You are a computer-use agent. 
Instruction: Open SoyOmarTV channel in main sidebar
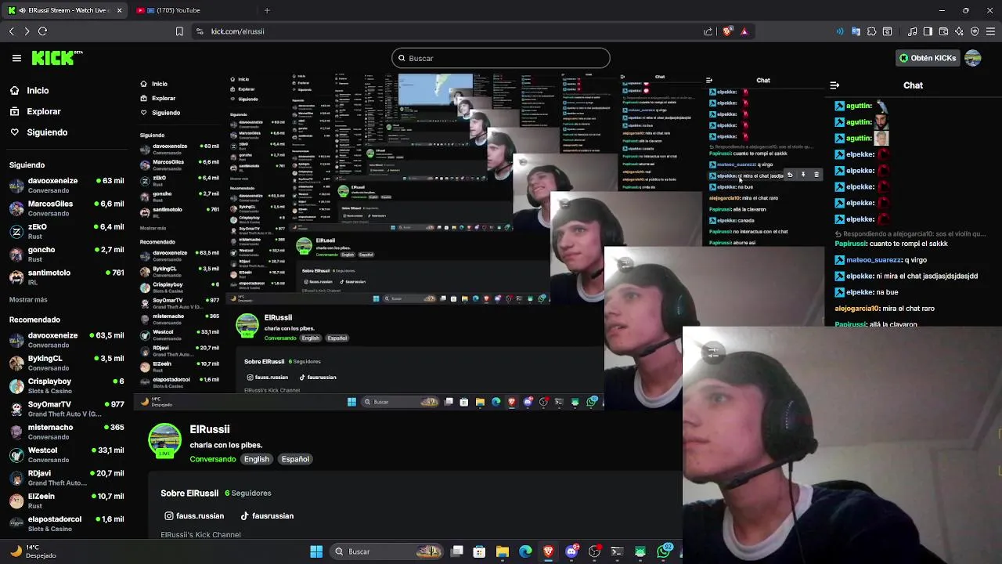click(67, 409)
